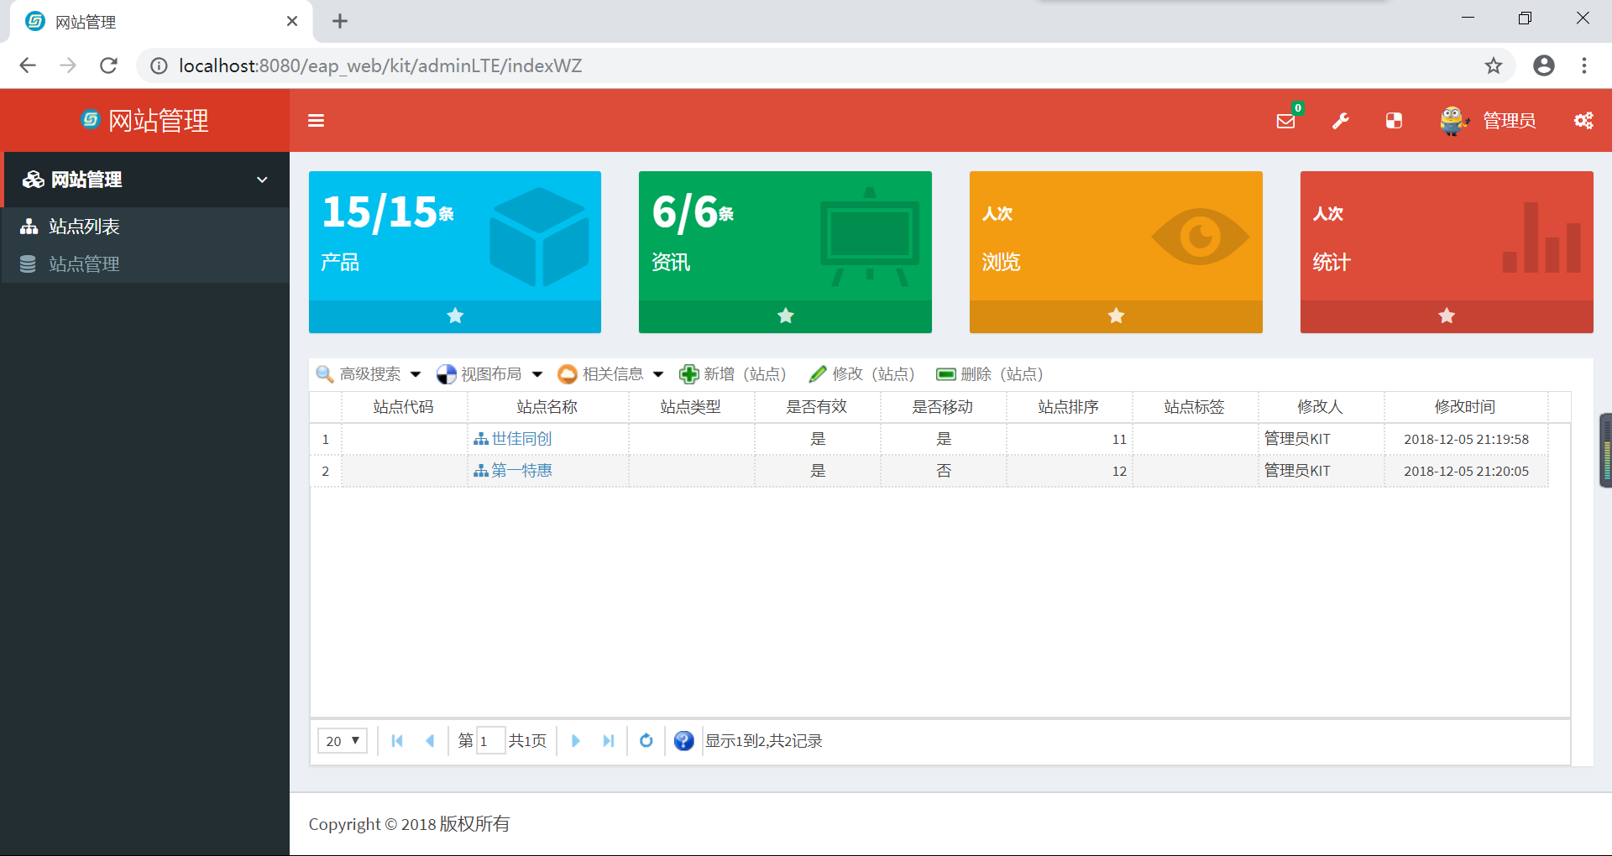Open the gears settings icon in header
The width and height of the screenshot is (1612, 856).
pyautogui.click(x=1583, y=121)
